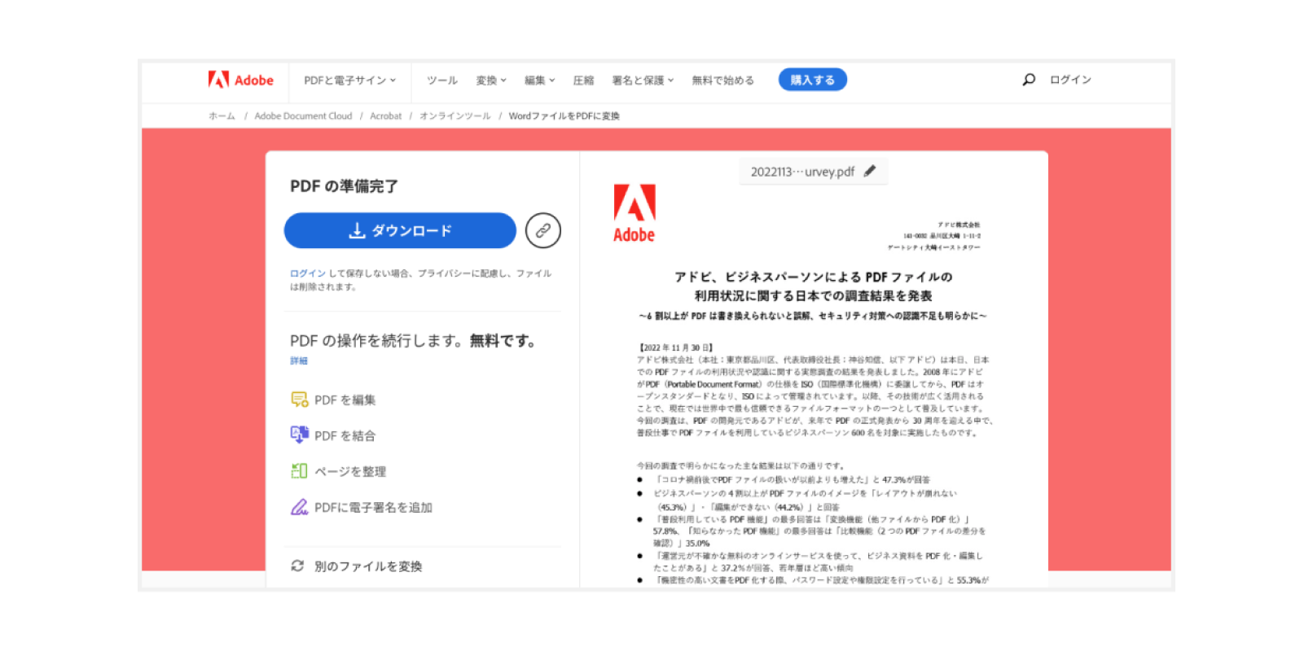The image size is (1313, 651).
Task: Open the オンラインツール breadcrumb link
Action: (455, 116)
